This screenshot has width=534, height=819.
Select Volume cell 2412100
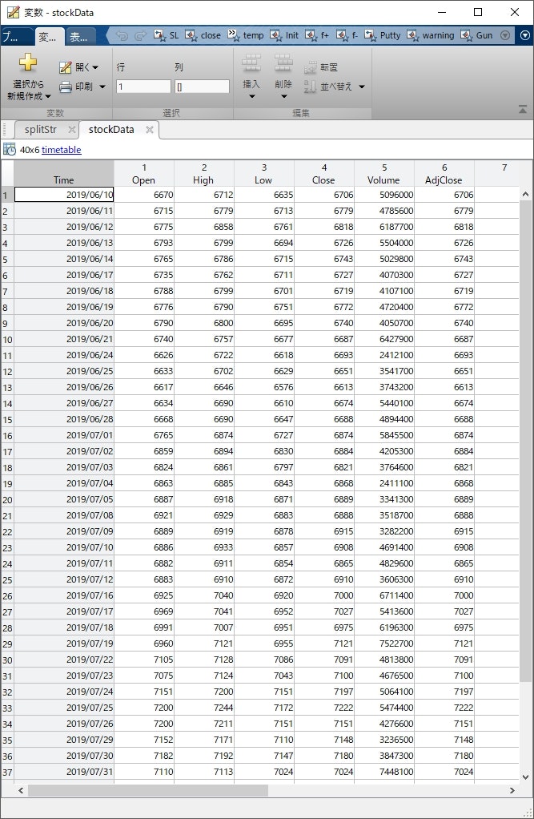tap(383, 355)
